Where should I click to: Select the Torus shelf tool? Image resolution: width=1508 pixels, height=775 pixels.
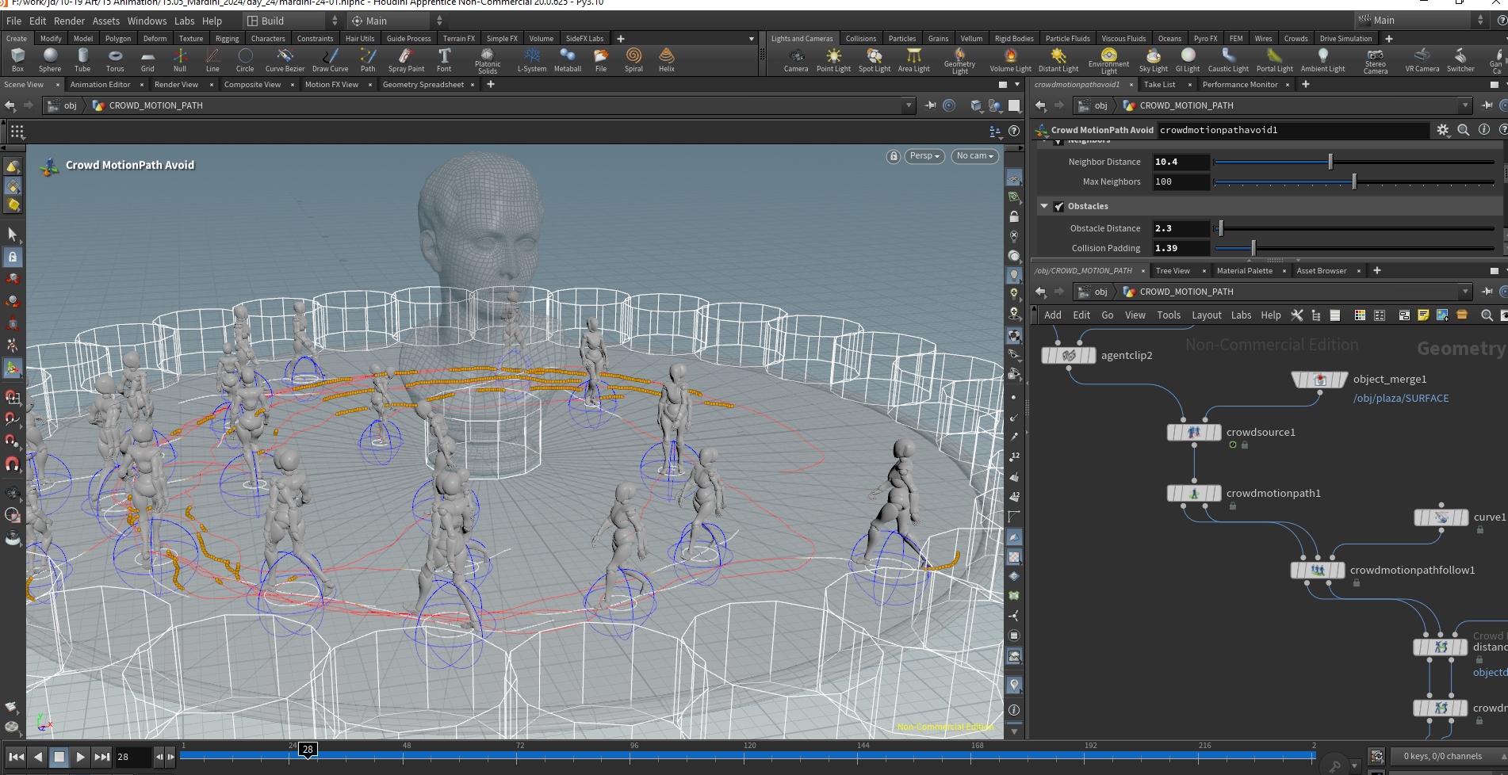[115, 59]
